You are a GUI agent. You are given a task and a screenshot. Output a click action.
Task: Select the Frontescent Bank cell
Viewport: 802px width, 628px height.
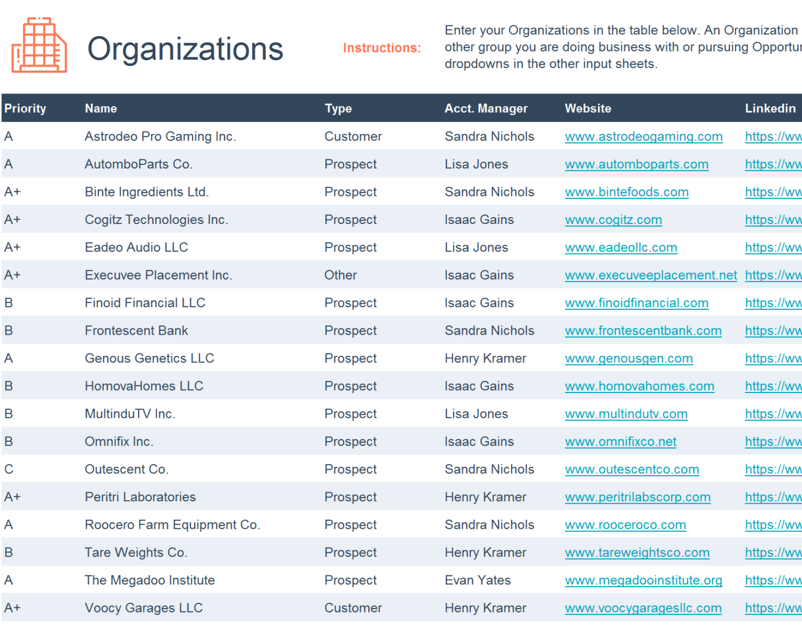(x=136, y=331)
